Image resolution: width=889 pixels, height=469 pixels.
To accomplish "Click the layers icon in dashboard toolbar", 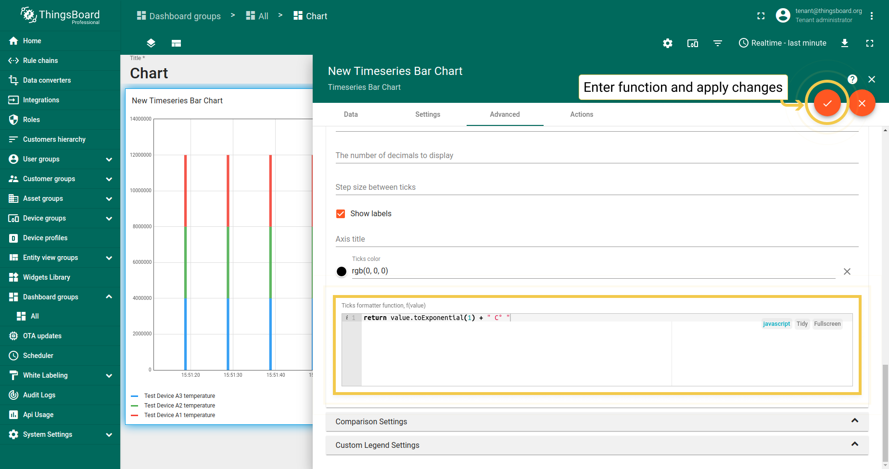I will (x=151, y=43).
